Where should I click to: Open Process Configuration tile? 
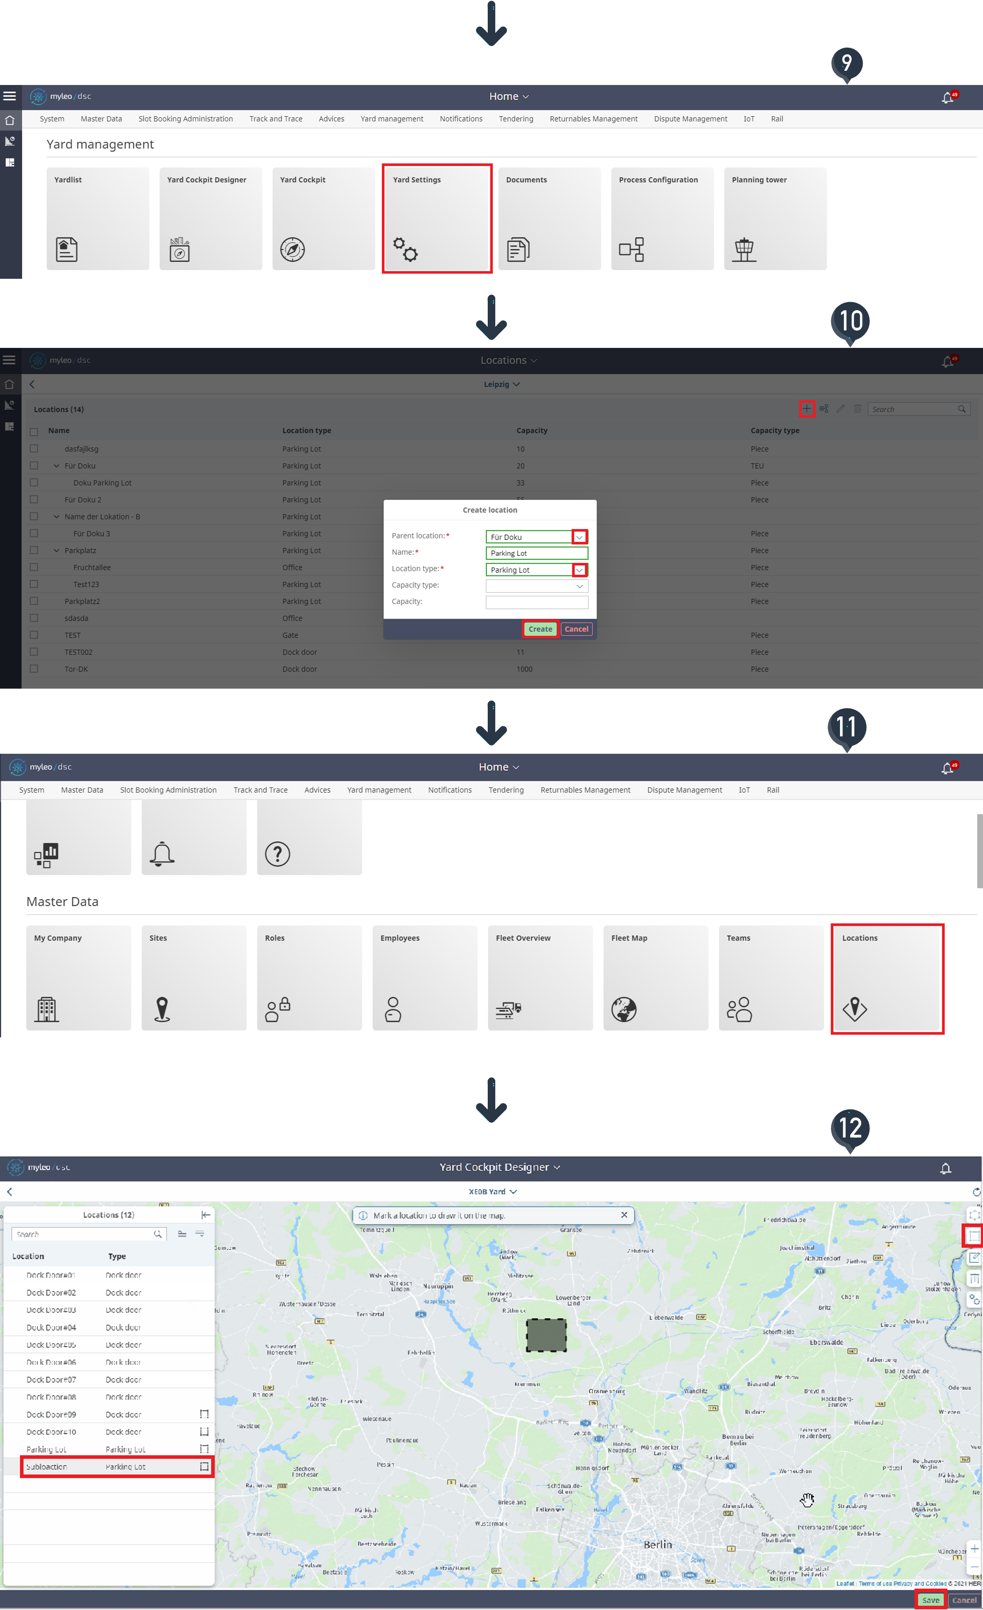pyautogui.click(x=661, y=218)
